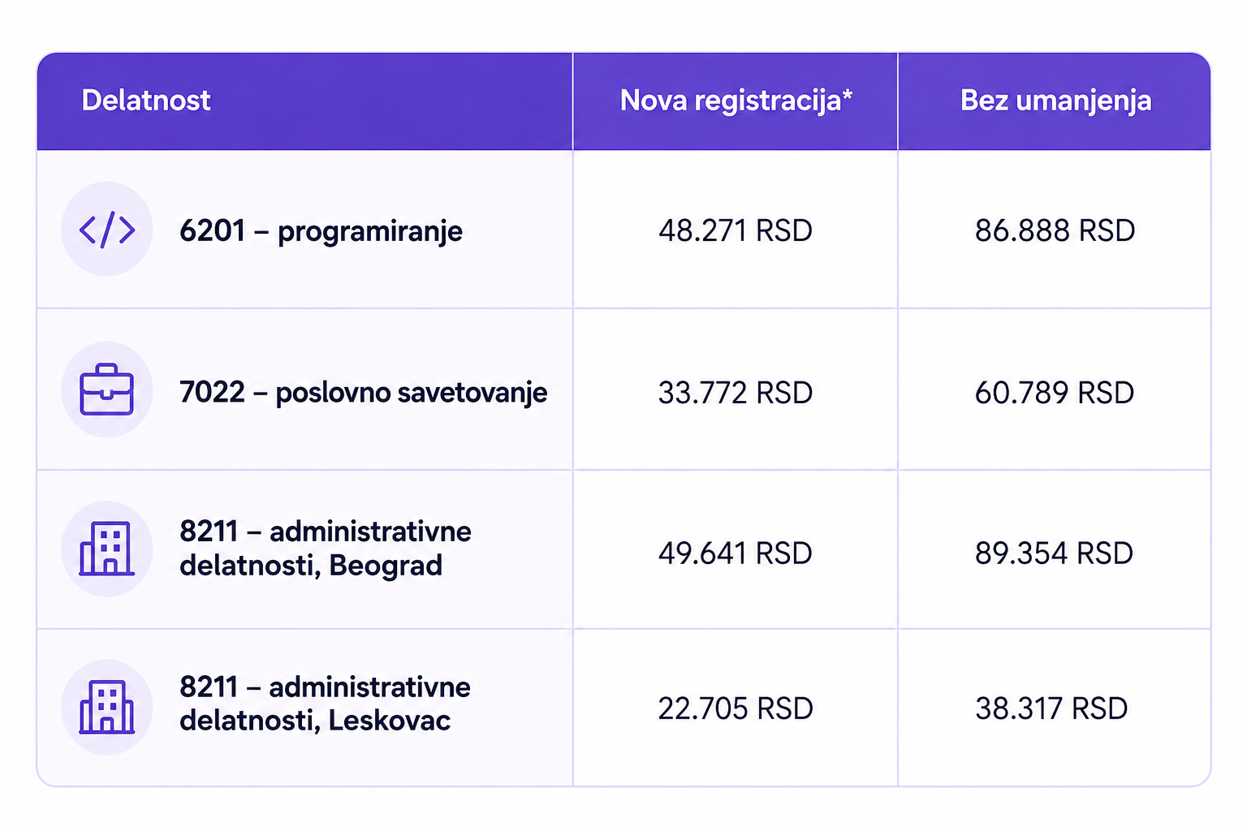This screenshot has width=1247, height=831.
Task: Click the asterisk after Nova registracija
Action: click(848, 93)
